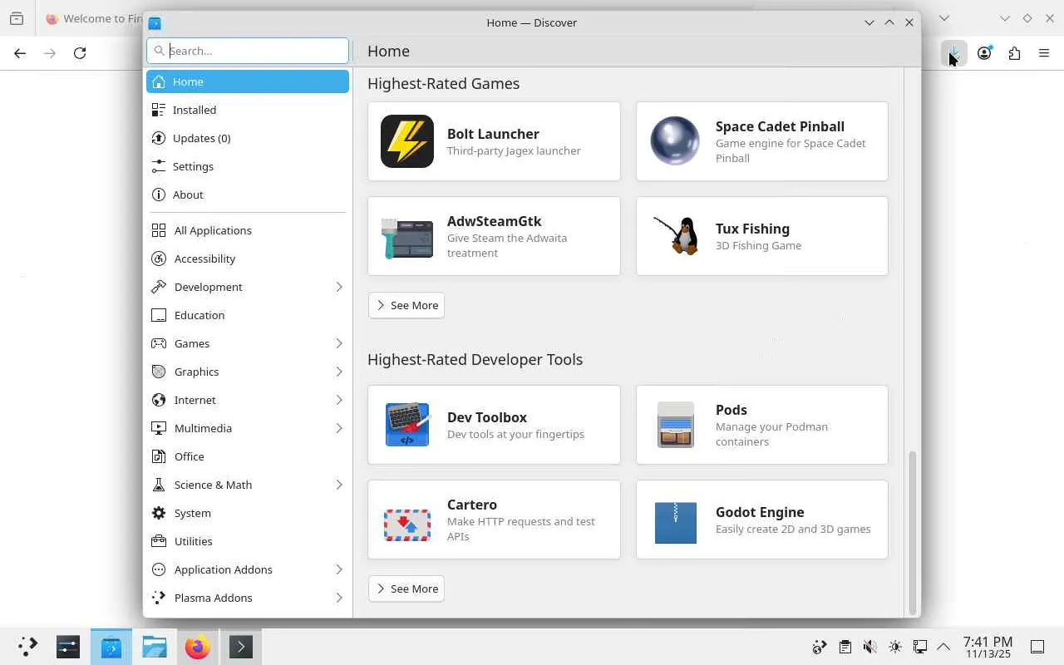This screenshot has height=665, width=1064.
Task: Expand the Development category arrow
Action: (x=339, y=287)
